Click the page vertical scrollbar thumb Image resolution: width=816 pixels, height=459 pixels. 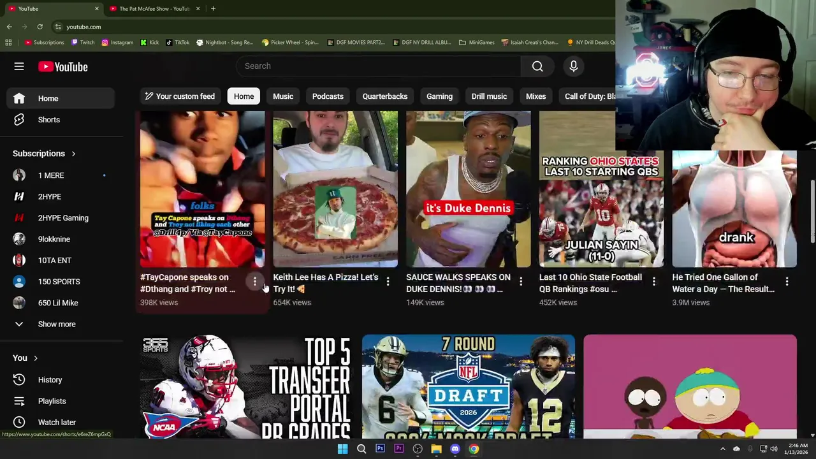click(x=813, y=211)
